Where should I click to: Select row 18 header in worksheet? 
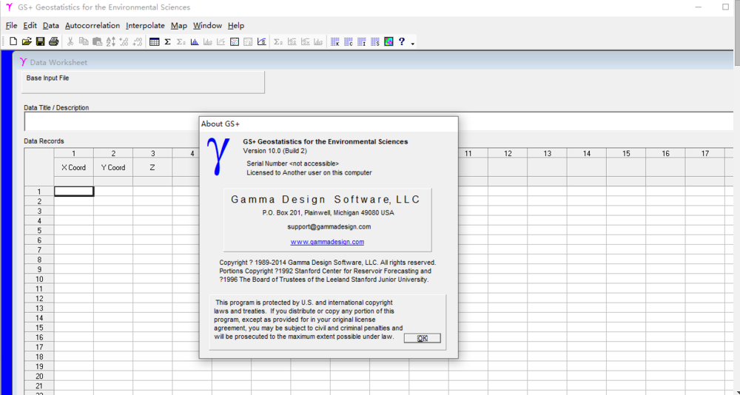tap(39, 357)
